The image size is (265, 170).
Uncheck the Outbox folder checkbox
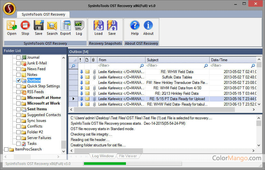pyautogui.click(x=18, y=80)
